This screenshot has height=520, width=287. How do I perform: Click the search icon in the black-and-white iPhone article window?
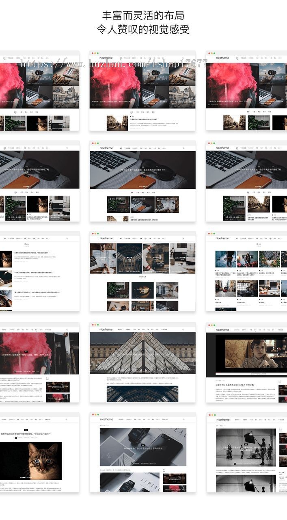(183, 420)
